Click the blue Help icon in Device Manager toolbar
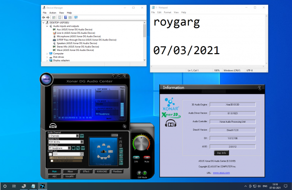 [x=66, y=18]
